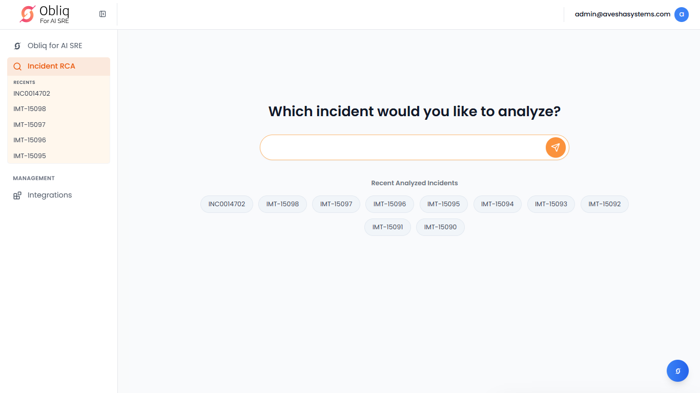Open INC0014702 in sidebar recents

pyautogui.click(x=32, y=94)
